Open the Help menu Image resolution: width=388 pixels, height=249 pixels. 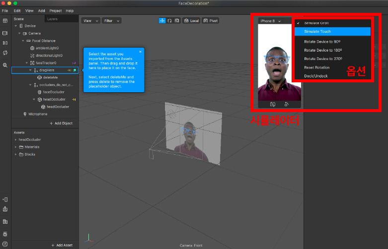pos(70,11)
